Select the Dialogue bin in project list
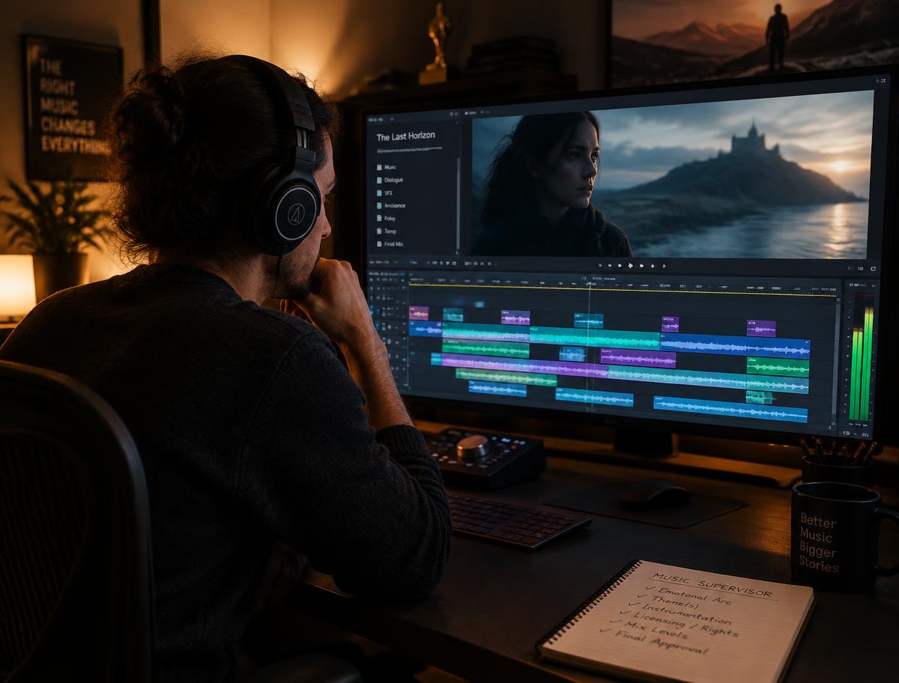 (x=390, y=180)
